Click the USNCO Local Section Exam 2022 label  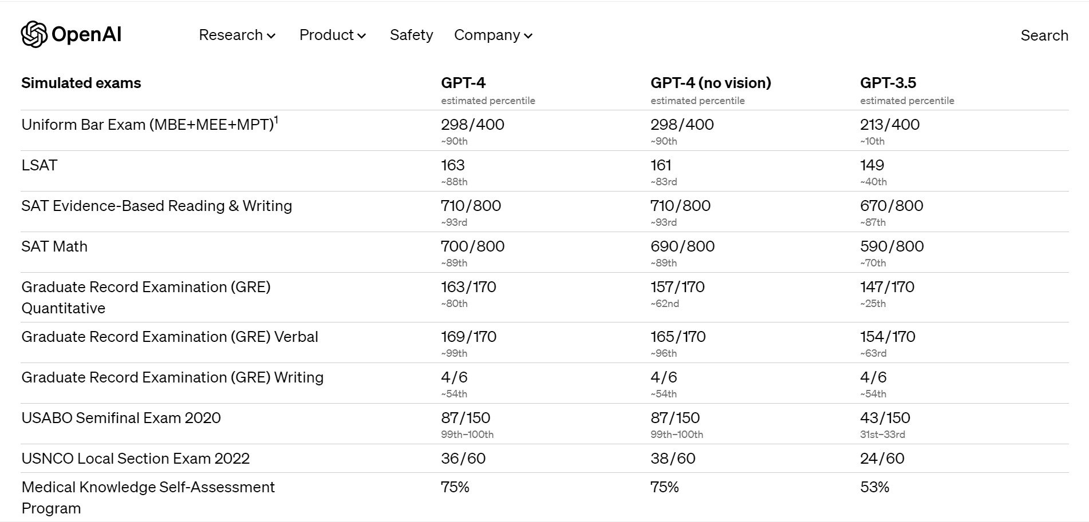click(135, 459)
